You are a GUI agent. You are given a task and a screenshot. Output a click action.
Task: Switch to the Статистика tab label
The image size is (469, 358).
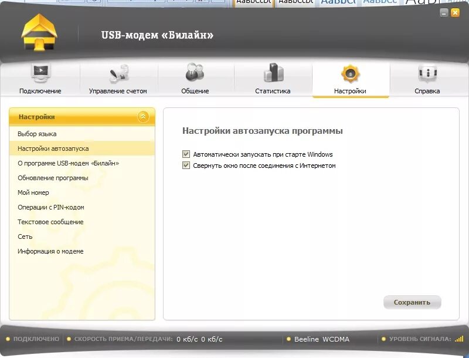pyautogui.click(x=273, y=91)
